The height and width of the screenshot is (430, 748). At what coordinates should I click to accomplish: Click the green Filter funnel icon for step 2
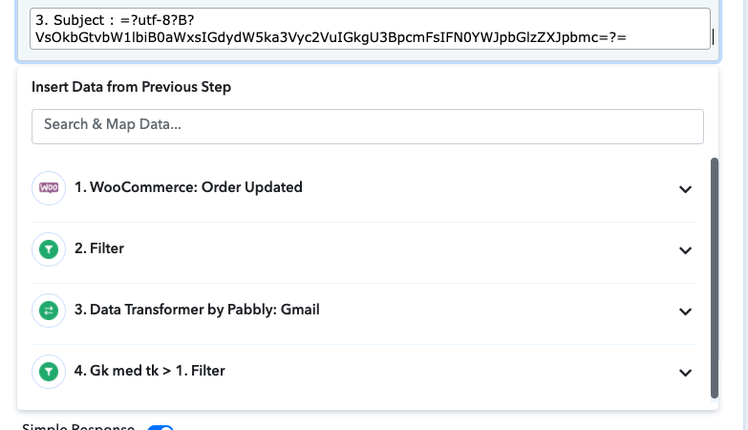[x=49, y=249]
